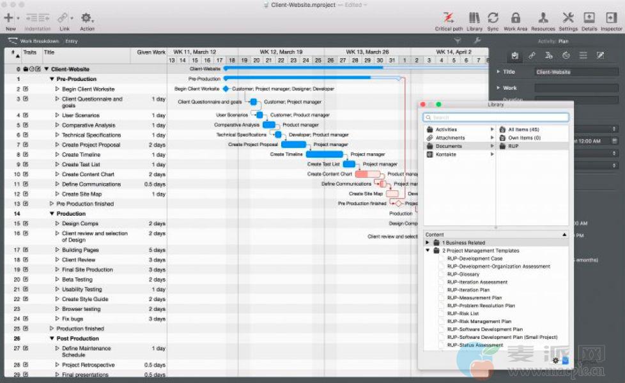Open the Work Area lock icon
This screenshot has width=625, height=383.
(x=515, y=18)
